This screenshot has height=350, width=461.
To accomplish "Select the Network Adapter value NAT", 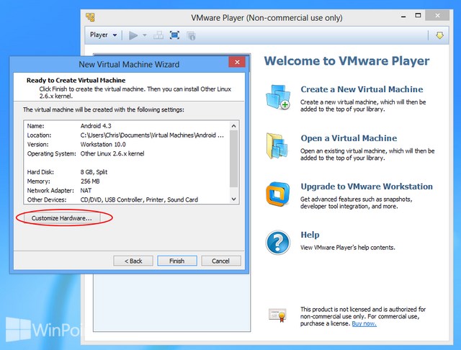I will tap(86, 190).
